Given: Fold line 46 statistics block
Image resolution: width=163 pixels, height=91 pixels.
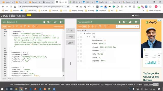Looking at the screenshot, I should point(7,67).
